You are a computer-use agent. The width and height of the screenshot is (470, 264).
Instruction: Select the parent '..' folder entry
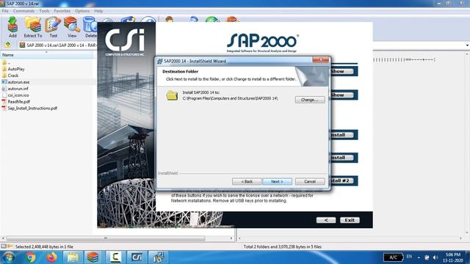(6, 62)
